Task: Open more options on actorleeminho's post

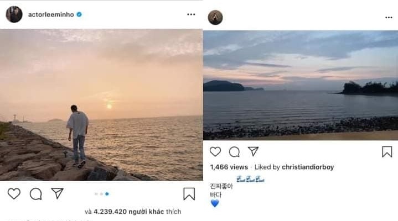Action: (191, 14)
